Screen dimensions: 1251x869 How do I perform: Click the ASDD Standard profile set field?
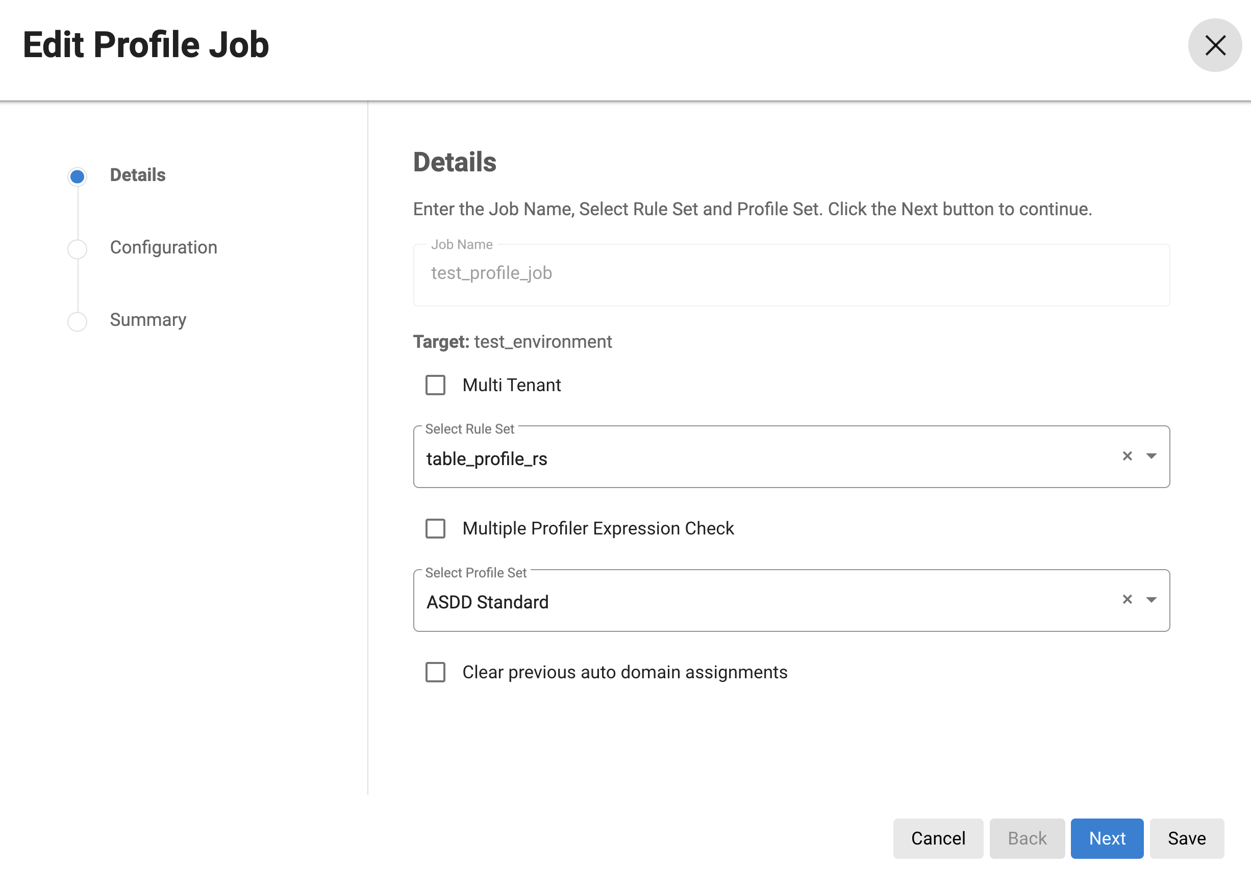[x=762, y=602]
